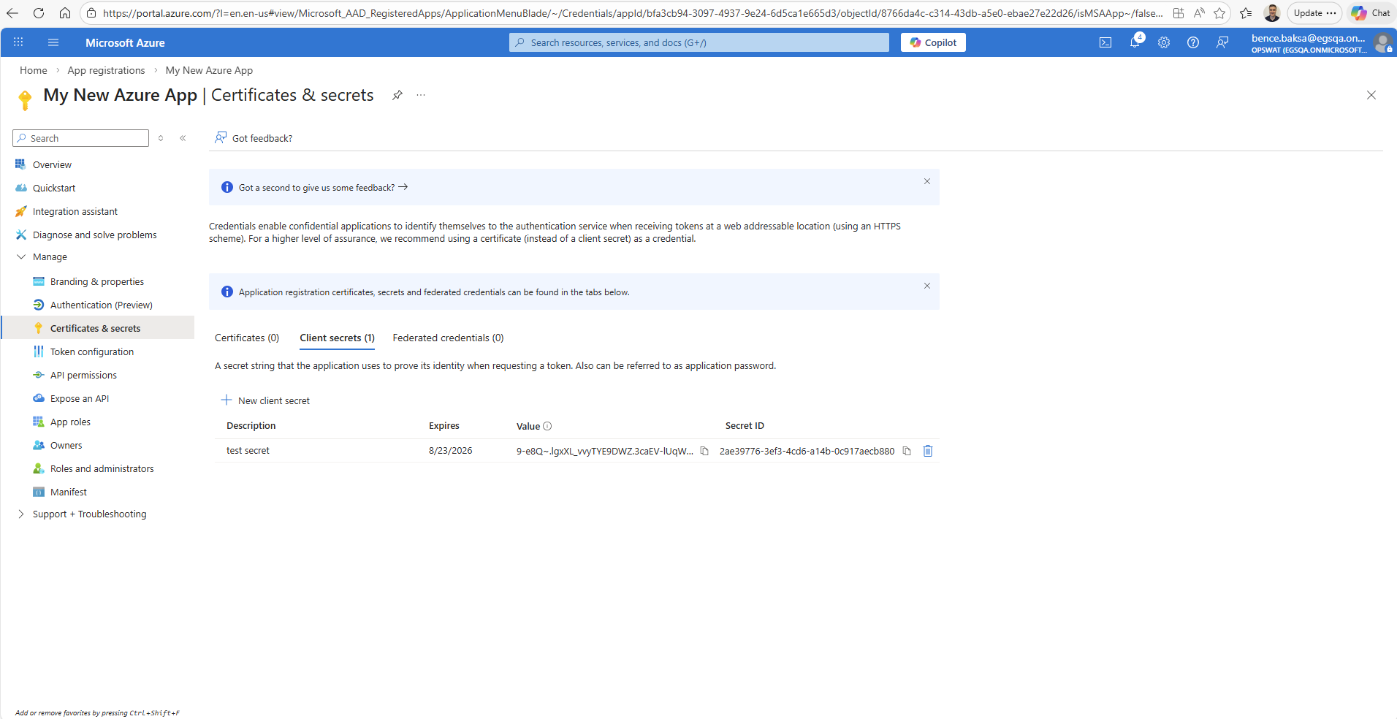Click the left menu Search box

[x=80, y=138]
